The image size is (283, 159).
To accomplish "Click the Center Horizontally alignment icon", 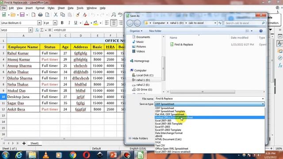I will pos(114,23).
